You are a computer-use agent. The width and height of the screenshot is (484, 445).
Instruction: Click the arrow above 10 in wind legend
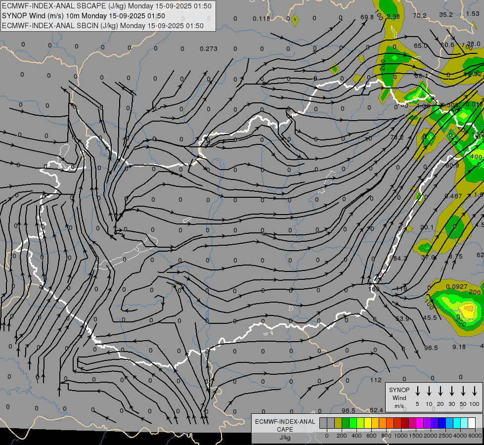point(429,391)
